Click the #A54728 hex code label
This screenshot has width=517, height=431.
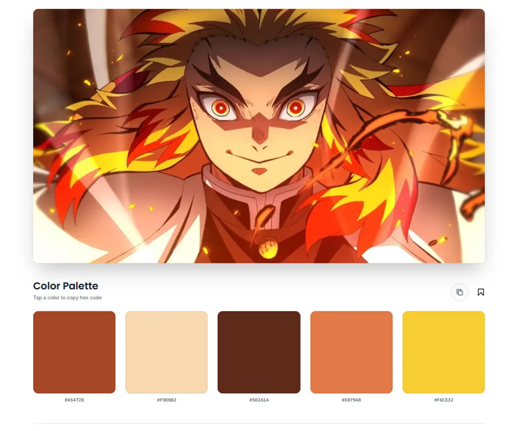point(74,400)
